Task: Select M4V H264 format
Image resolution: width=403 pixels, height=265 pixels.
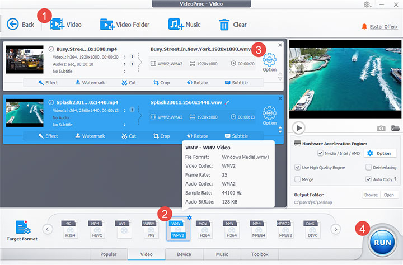Action: 232,229
